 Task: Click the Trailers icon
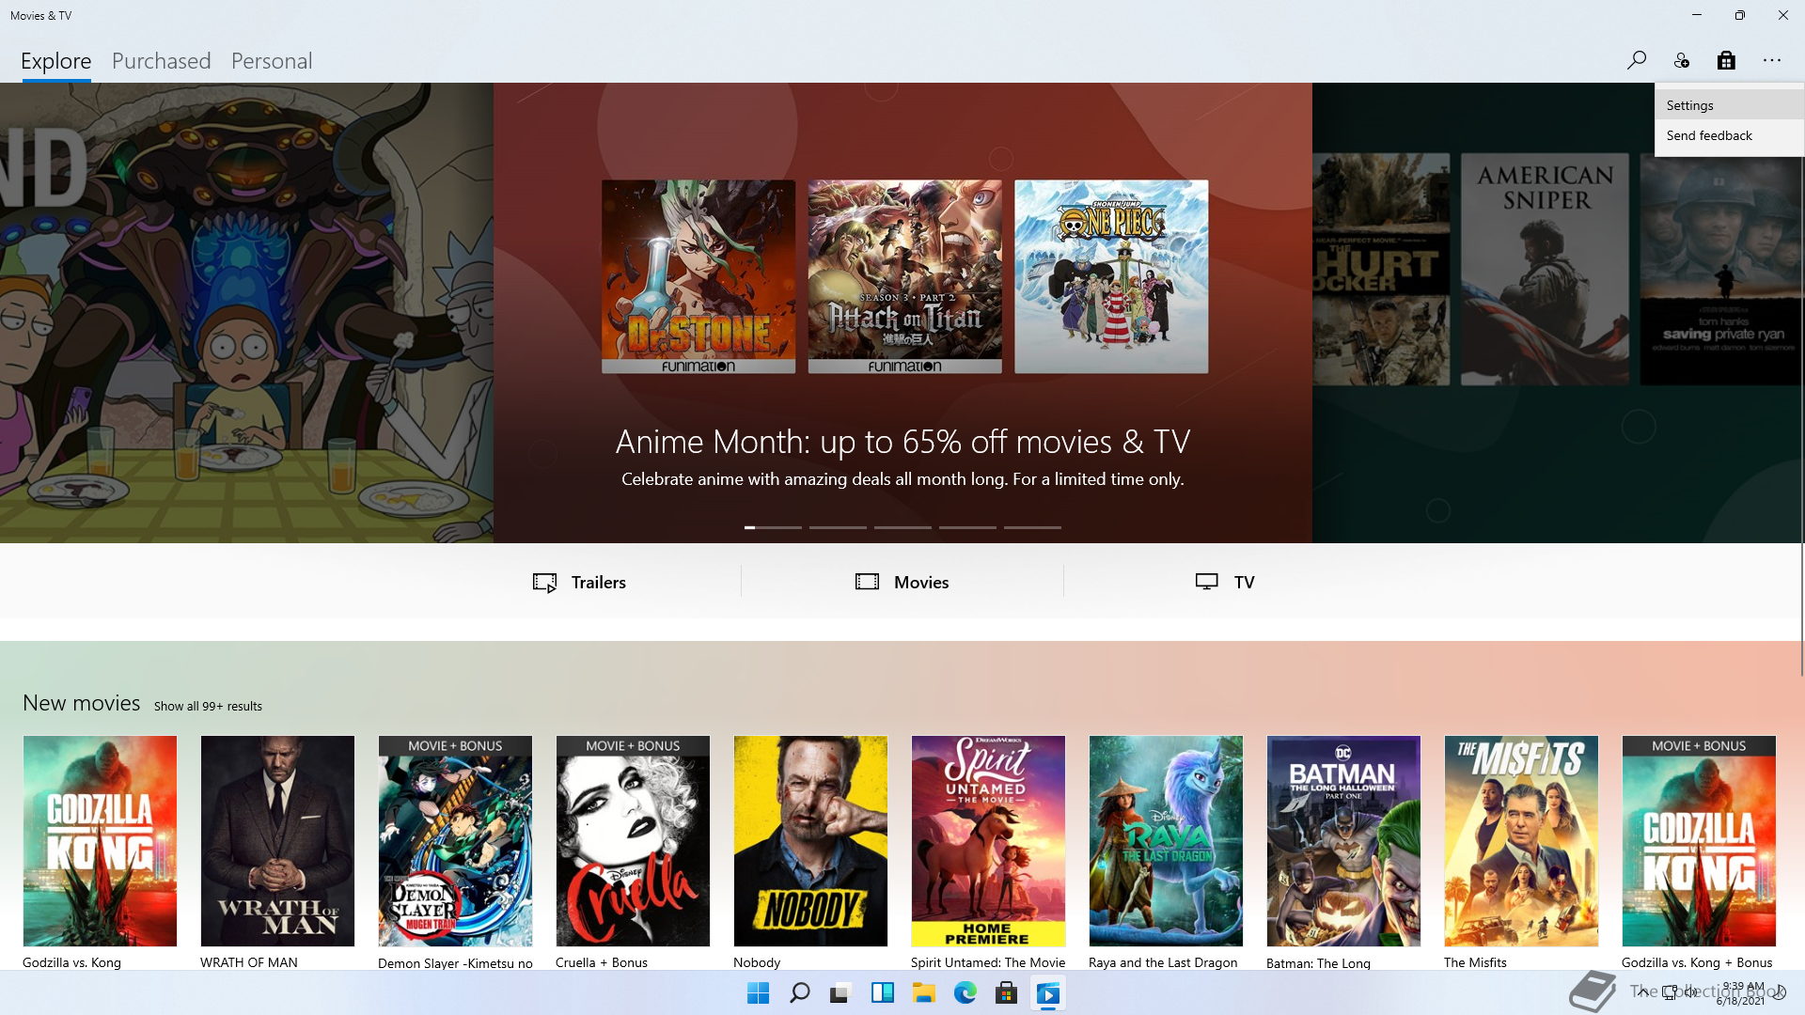click(545, 583)
